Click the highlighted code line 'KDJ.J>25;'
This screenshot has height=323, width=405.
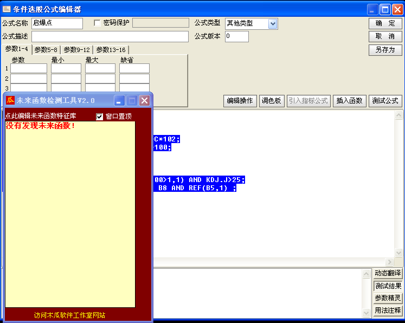(x=225, y=180)
